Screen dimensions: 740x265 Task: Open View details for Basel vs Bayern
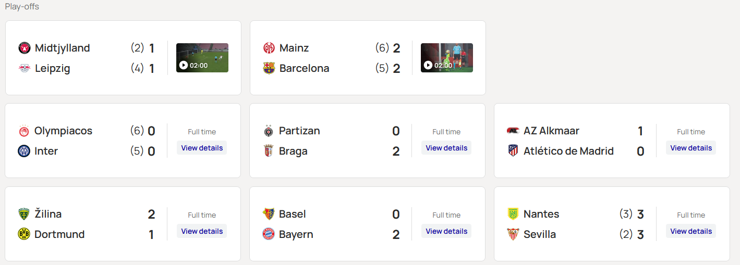446,231
